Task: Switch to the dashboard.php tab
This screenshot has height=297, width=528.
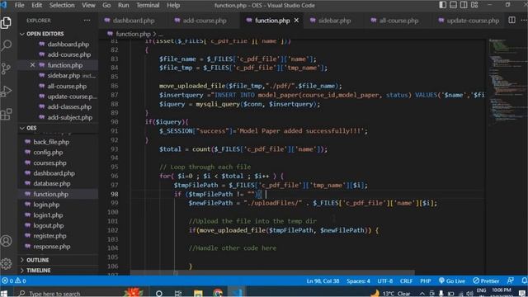Action: point(130,21)
